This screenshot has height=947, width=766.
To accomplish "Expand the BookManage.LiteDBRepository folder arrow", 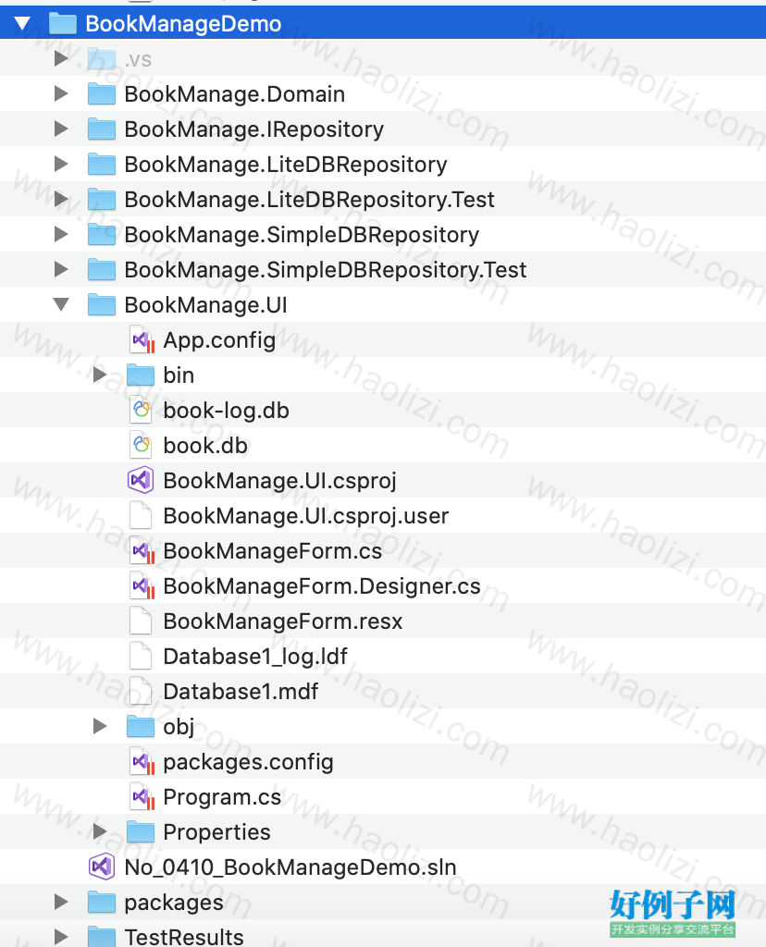I will point(61,164).
